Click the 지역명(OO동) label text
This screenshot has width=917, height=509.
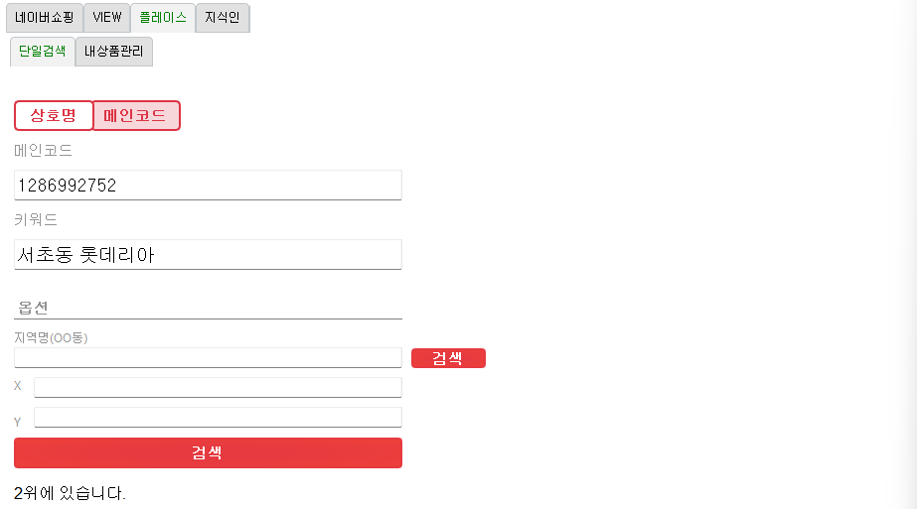[51, 338]
